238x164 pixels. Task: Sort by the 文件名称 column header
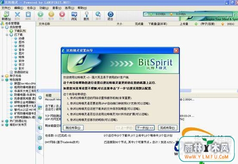point(44,24)
